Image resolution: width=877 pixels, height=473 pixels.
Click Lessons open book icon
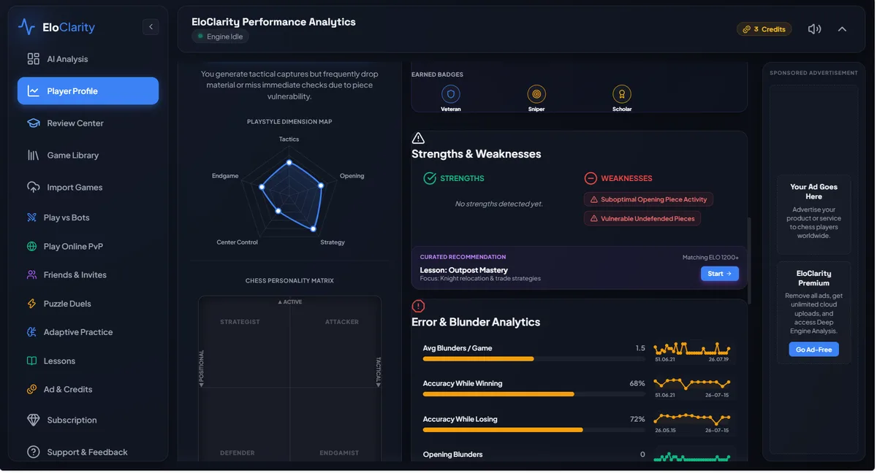click(x=31, y=361)
